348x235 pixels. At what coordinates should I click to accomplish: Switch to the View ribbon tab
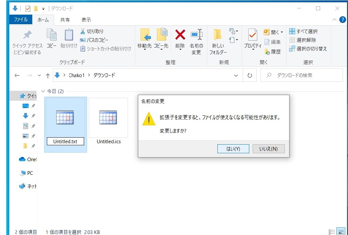(x=86, y=20)
